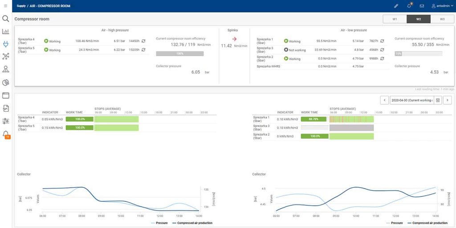Open the sliders settings sidebar icon
The height and width of the screenshot is (228, 456).
(6, 121)
